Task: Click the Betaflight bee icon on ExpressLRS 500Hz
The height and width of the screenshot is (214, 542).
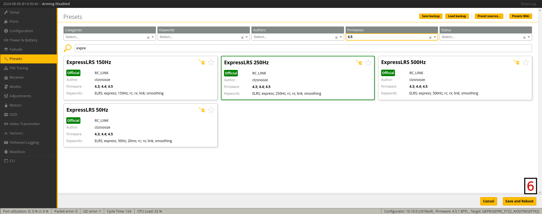Action: 517,62
